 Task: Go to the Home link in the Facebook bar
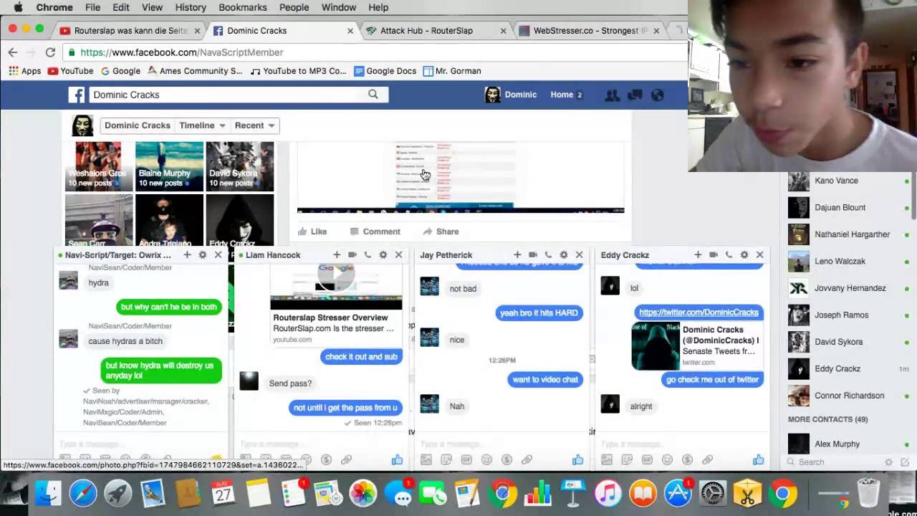point(562,95)
